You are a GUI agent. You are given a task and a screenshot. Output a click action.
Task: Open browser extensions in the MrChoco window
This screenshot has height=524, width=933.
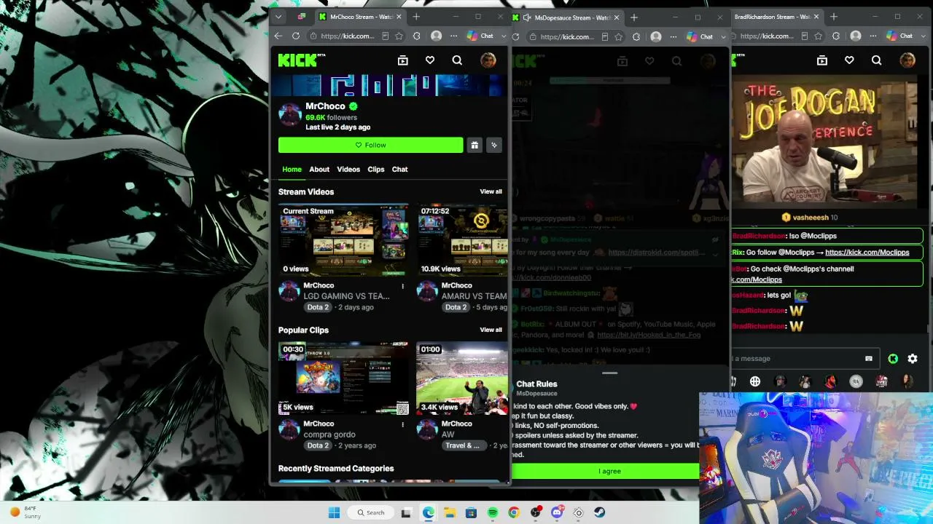tap(416, 36)
